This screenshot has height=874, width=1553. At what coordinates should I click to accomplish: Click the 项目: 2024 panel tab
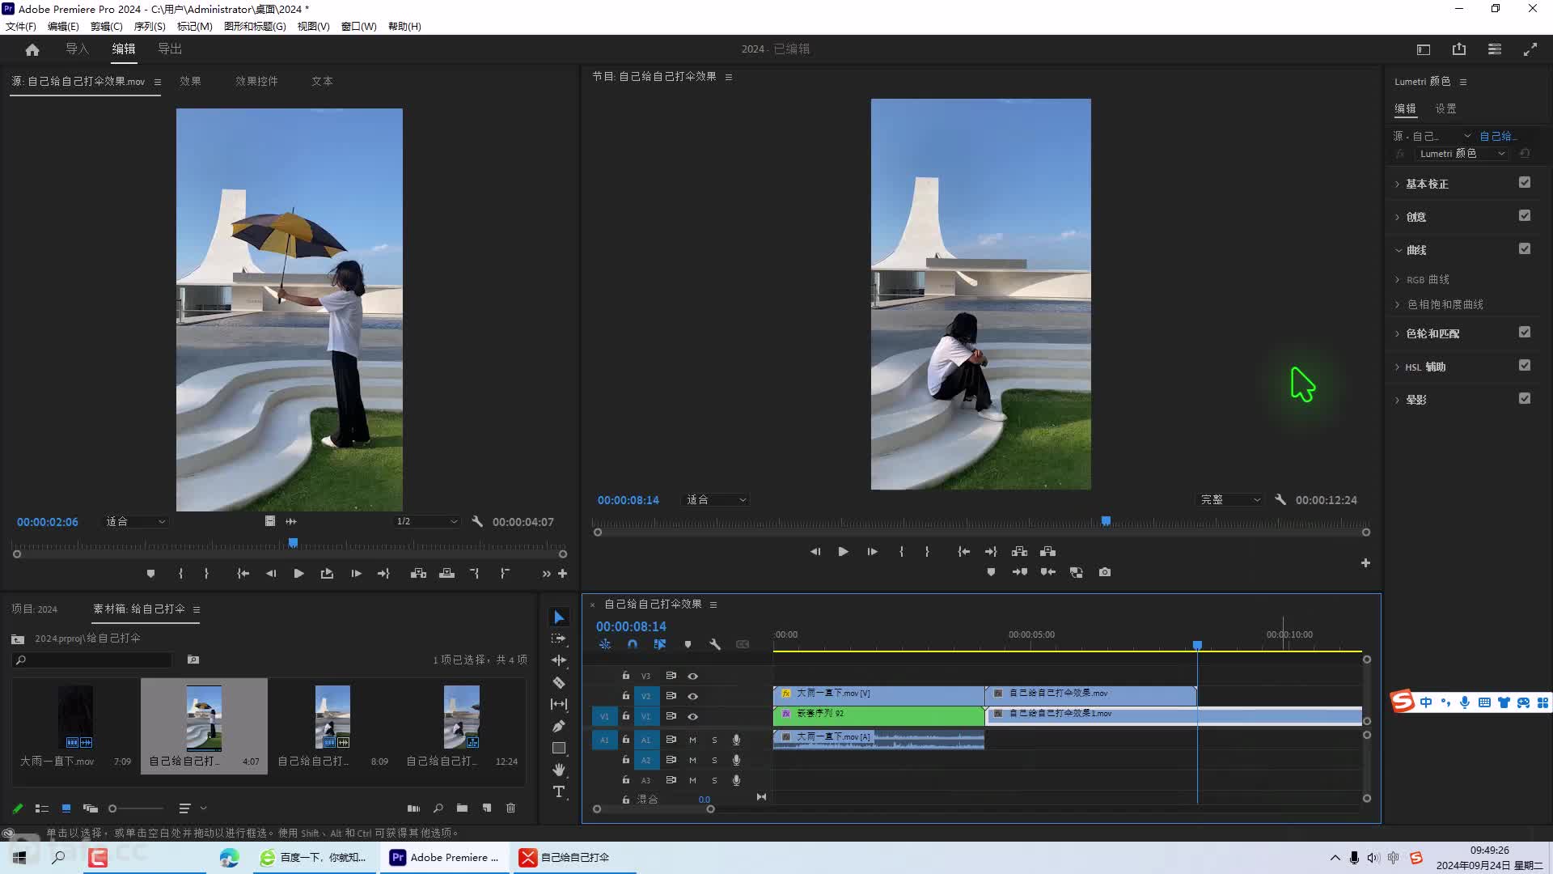tap(35, 609)
